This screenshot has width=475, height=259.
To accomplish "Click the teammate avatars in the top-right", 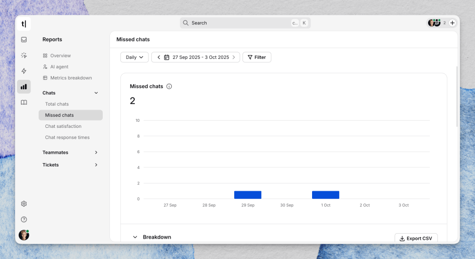I will (434, 23).
